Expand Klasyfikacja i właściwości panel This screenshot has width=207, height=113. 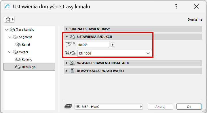click(67, 71)
